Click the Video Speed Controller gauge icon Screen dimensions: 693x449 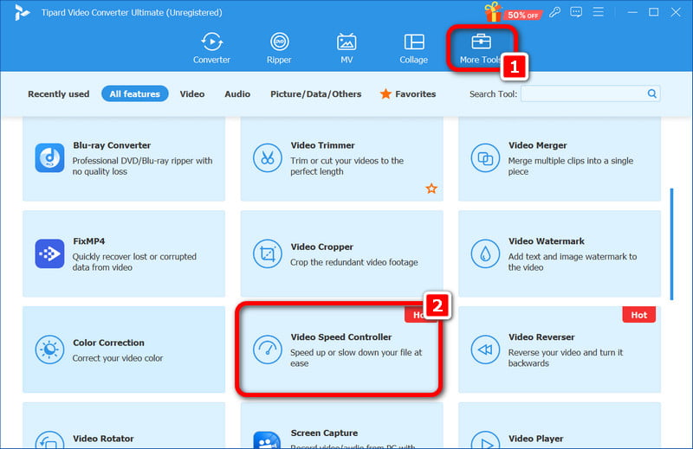point(268,350)
